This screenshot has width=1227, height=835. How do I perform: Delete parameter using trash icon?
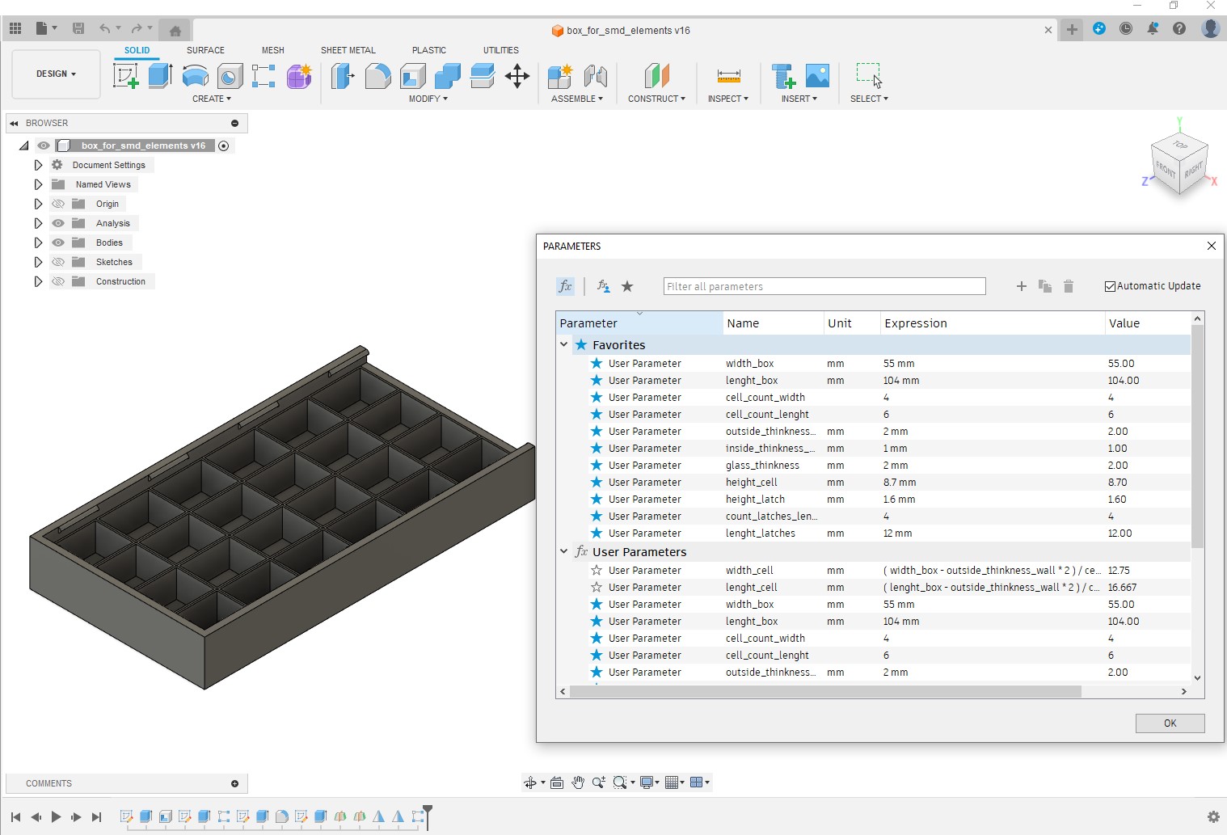point(1069,286)
